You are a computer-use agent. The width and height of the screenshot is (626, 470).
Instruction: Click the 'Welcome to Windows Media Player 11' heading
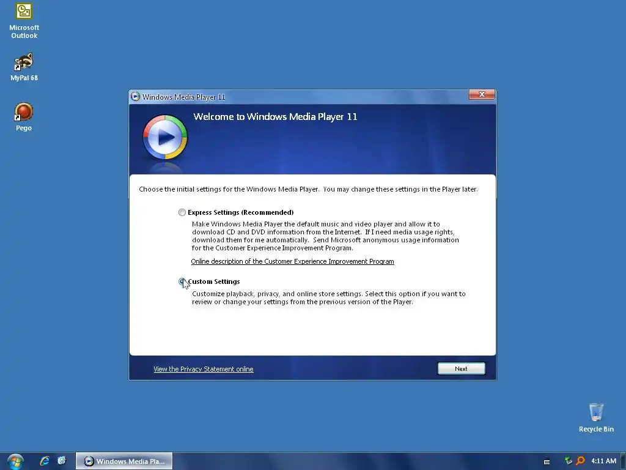(275, 117)
